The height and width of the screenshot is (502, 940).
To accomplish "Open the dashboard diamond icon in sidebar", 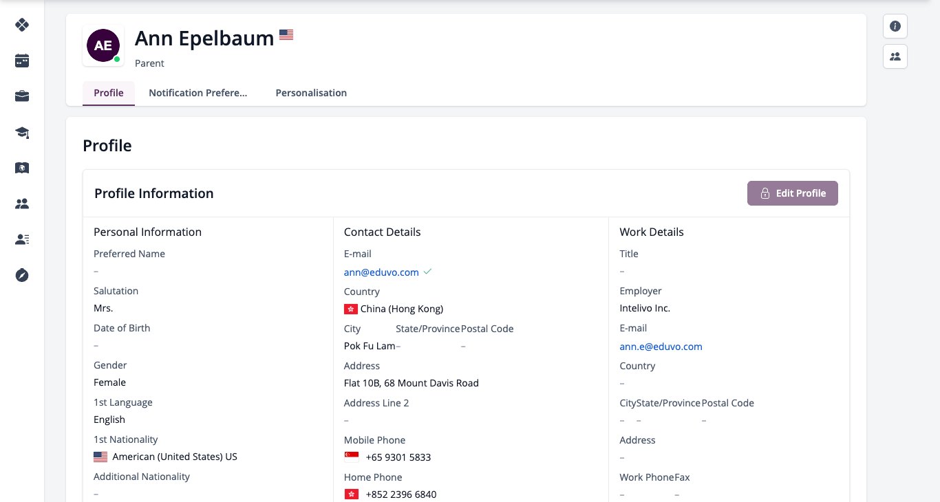I will tap(22, 25).
